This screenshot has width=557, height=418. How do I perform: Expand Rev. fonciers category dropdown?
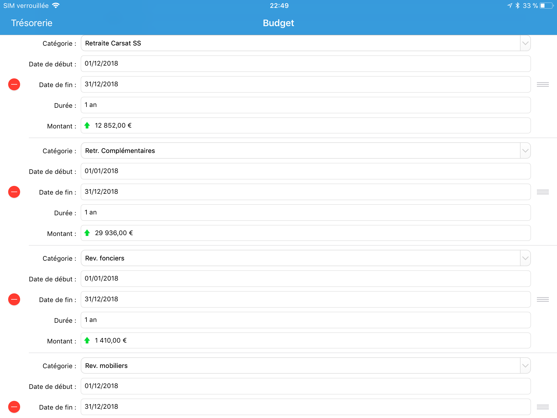(525, 258)
